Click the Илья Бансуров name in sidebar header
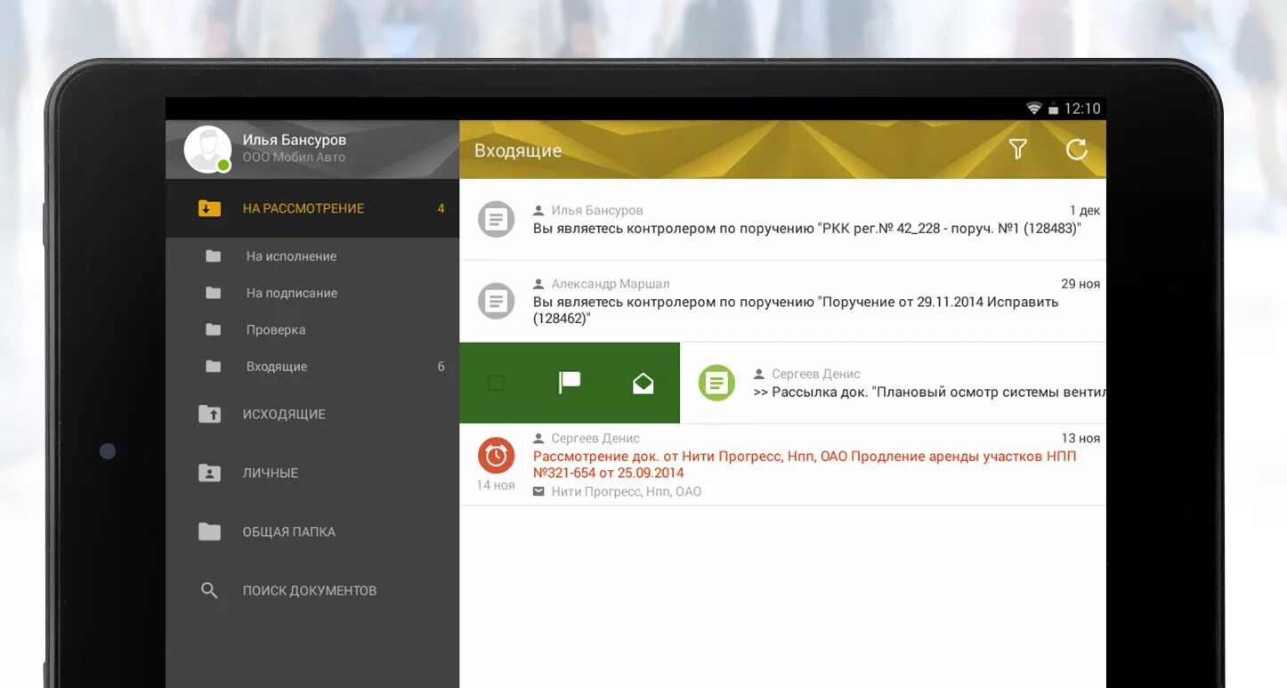Image resolution: width=1287 pixels, height=688 pixels. coord(295,140)
